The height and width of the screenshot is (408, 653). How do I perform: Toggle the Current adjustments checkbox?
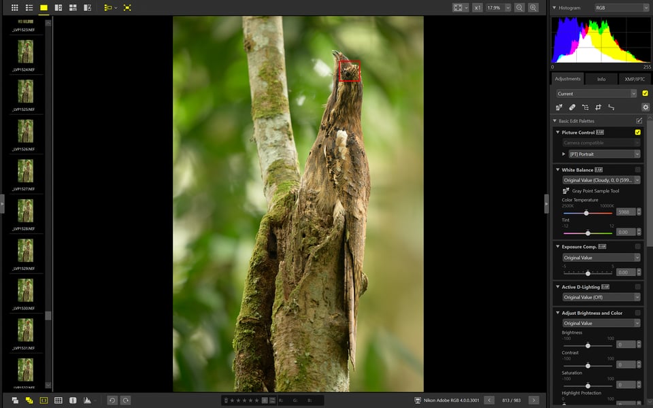tap(645, 93)
